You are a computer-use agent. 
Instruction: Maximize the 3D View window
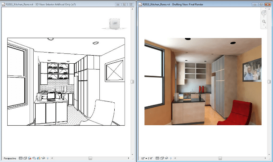(x=124, y=4)
